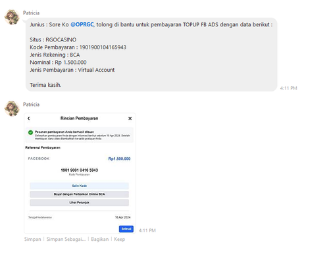Open the @OPRGC mention
The height and width of the screenshot is (256, 329).
[x=82, y=24]
